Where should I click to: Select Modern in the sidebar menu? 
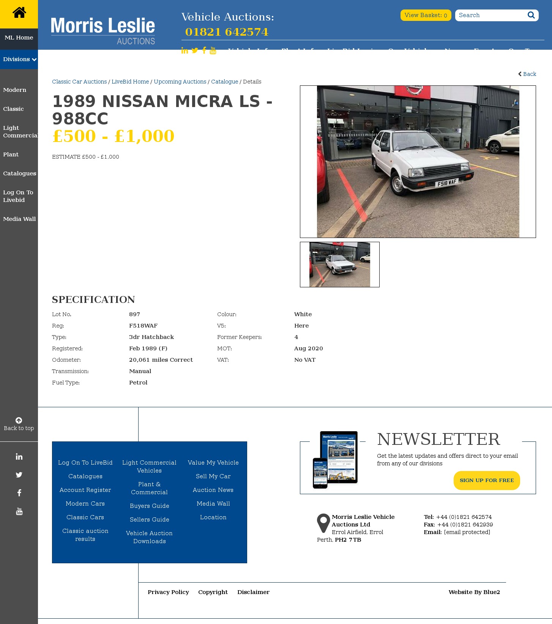(x=15, y=90)
